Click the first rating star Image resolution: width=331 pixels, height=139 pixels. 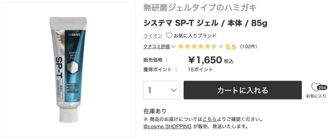click(x=181, y=47)
